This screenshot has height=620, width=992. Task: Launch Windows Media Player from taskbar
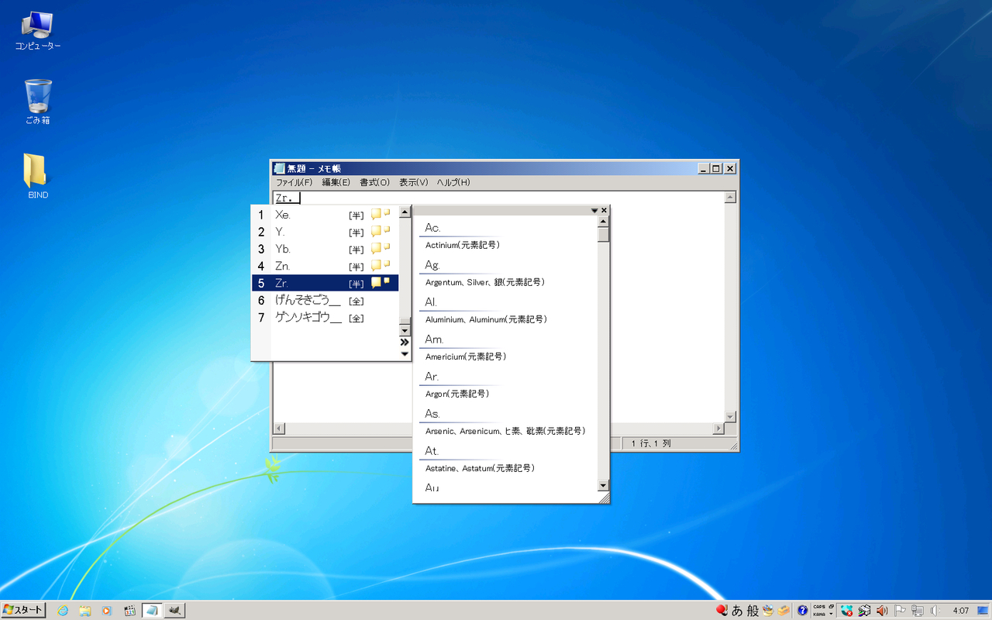pos(107,611)
